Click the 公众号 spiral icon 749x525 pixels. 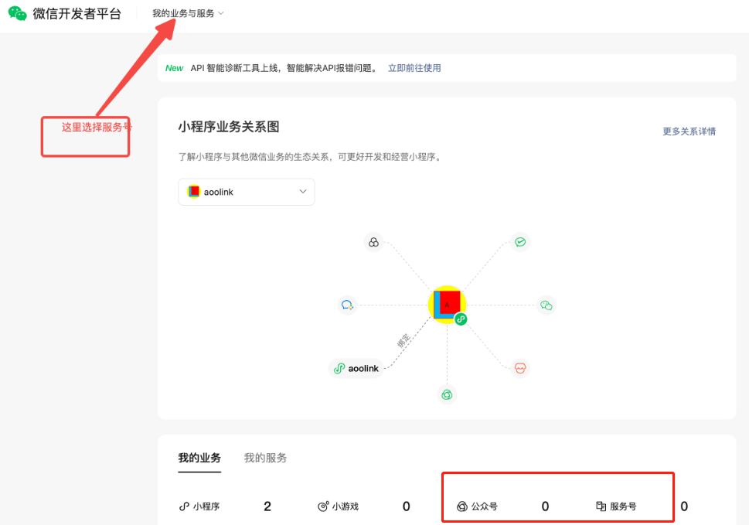point(462,506)
